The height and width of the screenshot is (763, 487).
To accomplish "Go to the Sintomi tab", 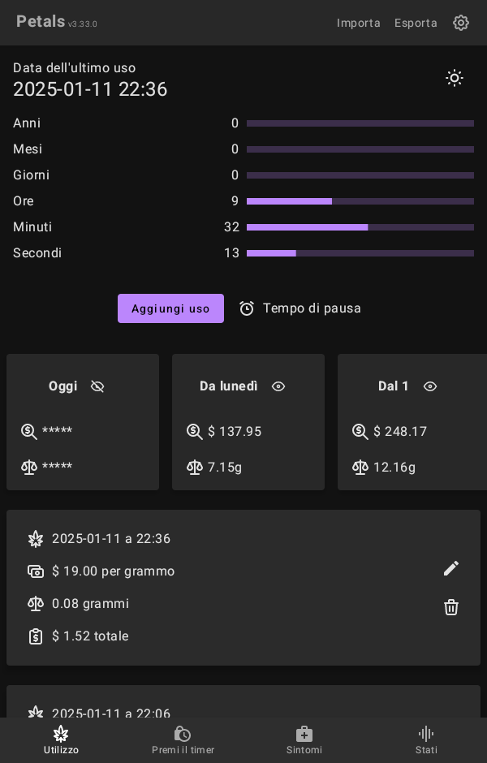I will click(304, 739).
